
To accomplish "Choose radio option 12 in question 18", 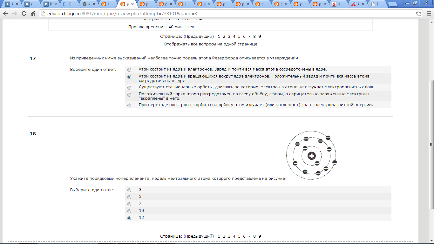I will pos(129,218).
